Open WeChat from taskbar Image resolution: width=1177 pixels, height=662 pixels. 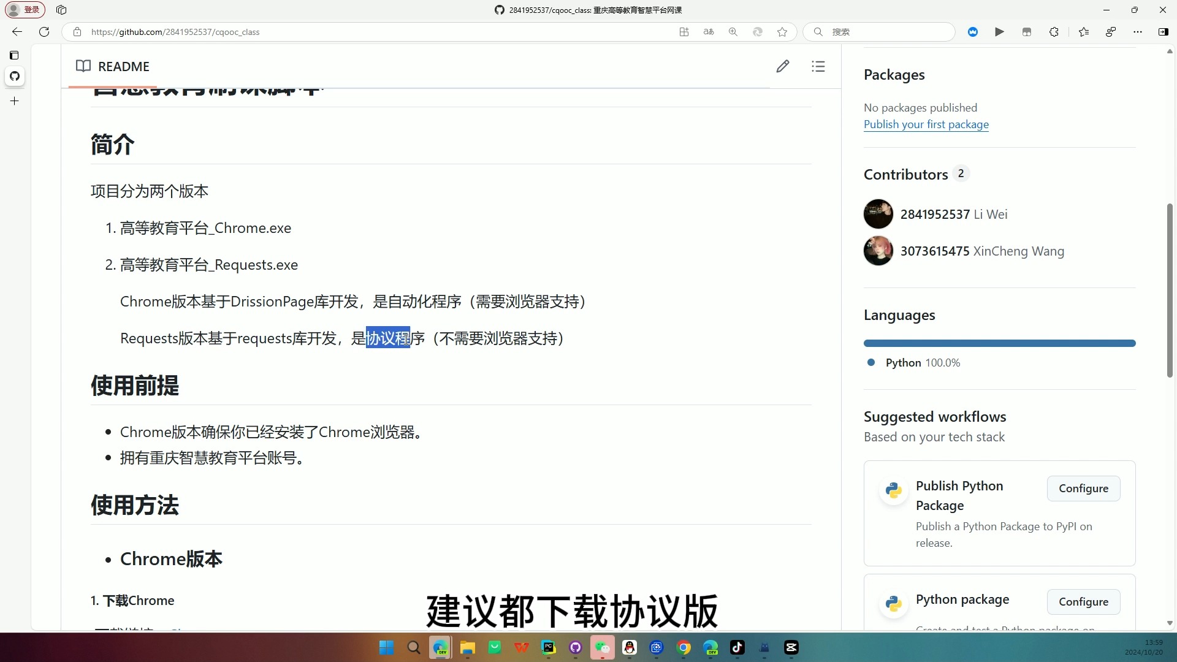point(603,648)
